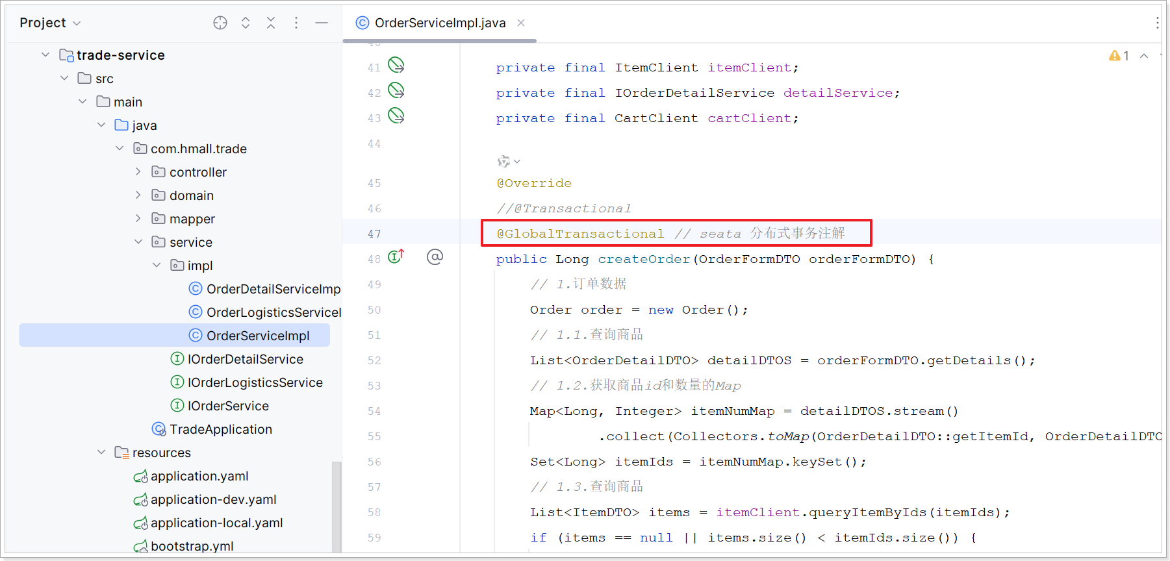
Task: Select the controller package row
Action: (x=198, y=172)
